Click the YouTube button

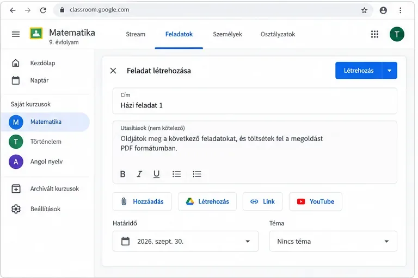(316, 201)
